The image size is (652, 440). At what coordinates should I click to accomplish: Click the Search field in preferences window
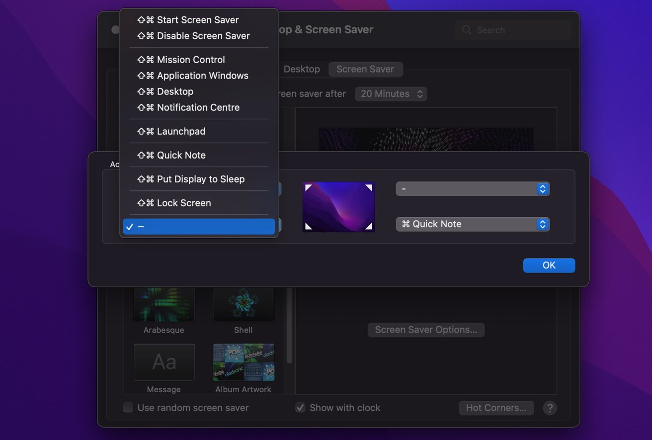(513, 30)
